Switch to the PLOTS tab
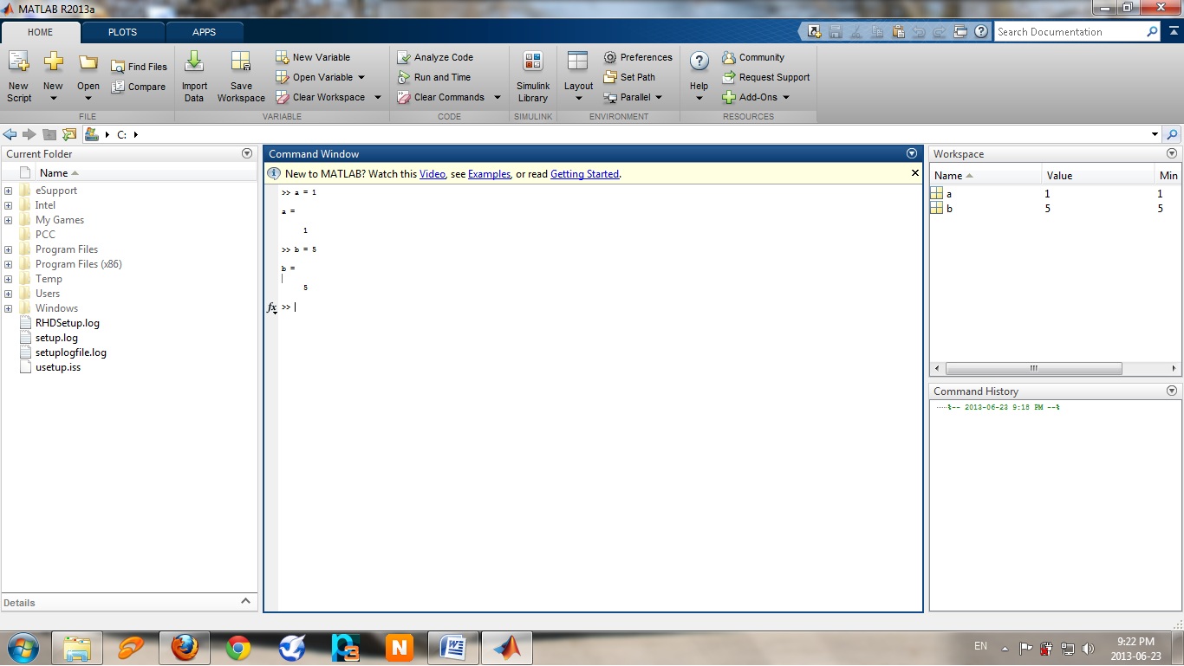This screenshot has width=1184, height=666. point(122,32)
